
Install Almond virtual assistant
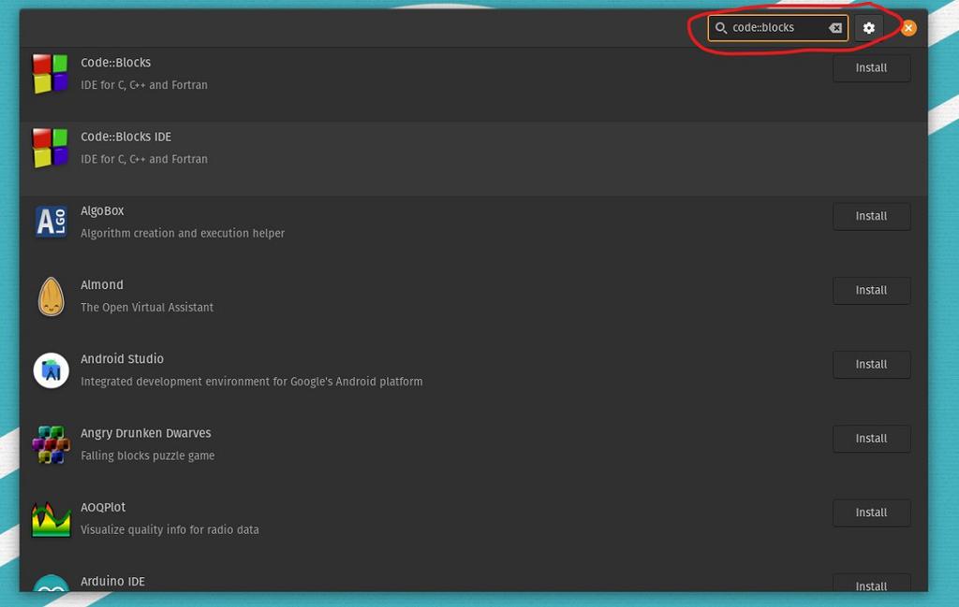point(871,290)
